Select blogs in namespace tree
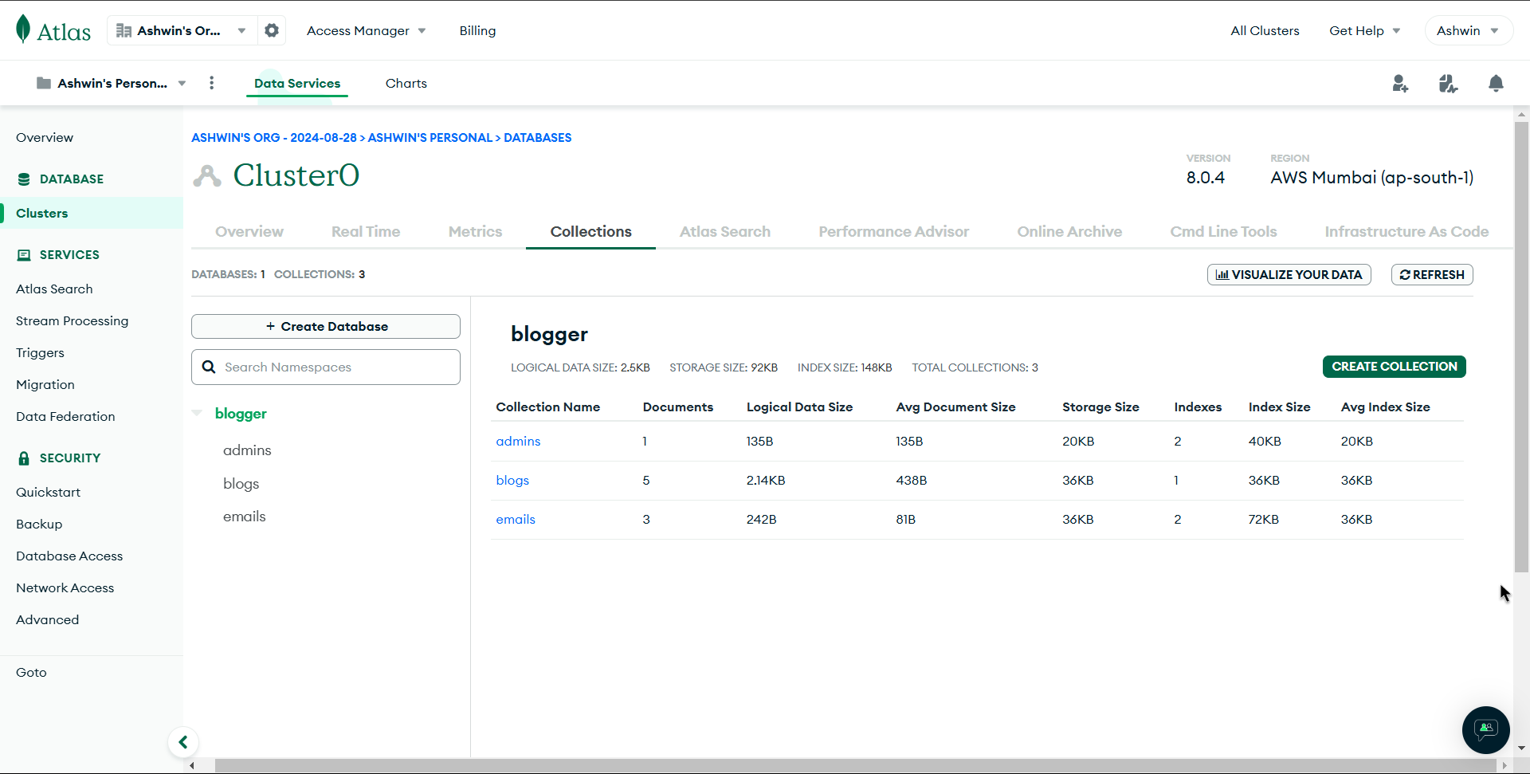 241,484
